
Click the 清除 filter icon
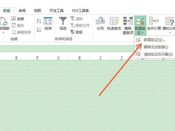(72, 19)
